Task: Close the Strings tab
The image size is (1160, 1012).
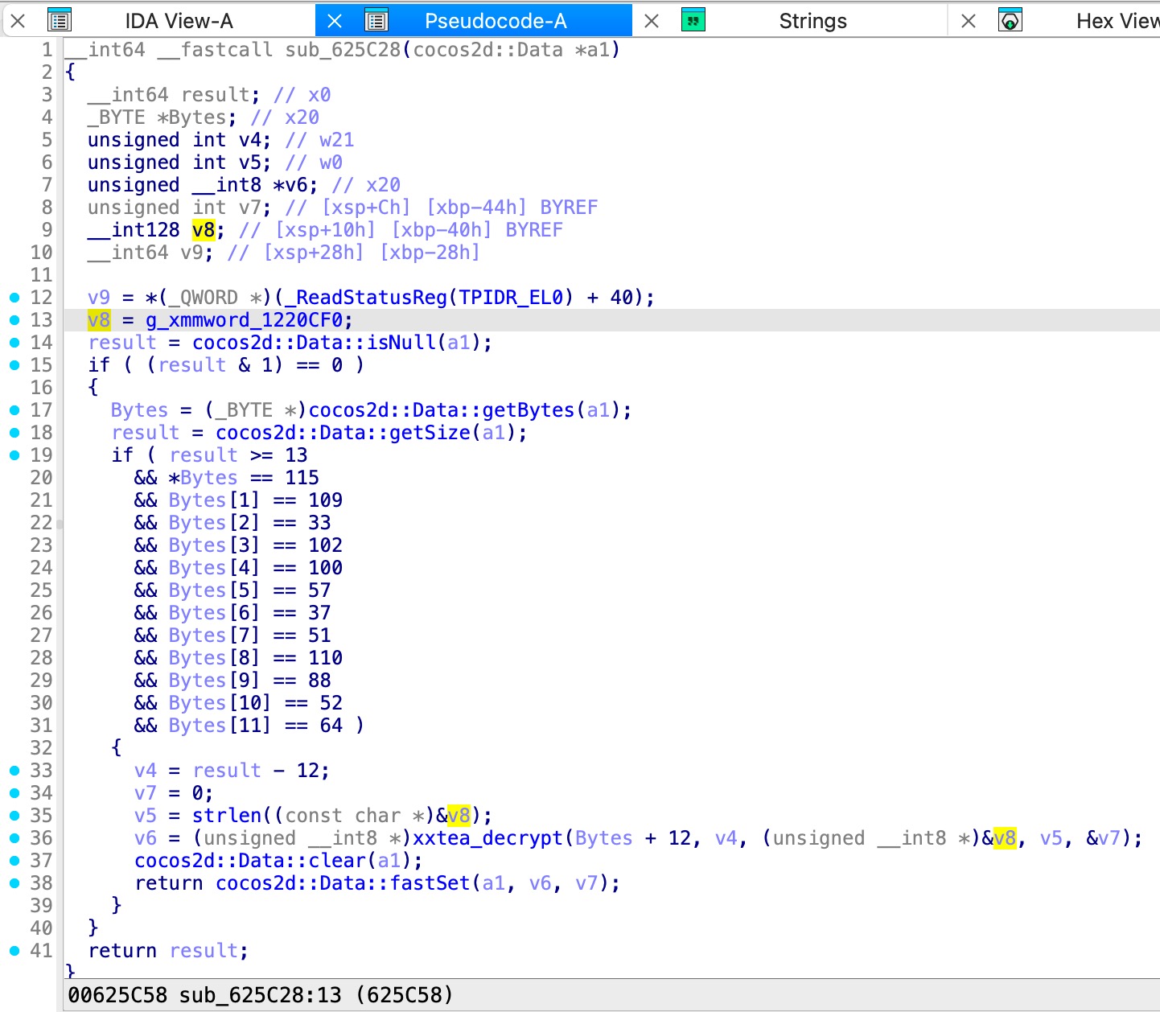Action: pos(652,21)
